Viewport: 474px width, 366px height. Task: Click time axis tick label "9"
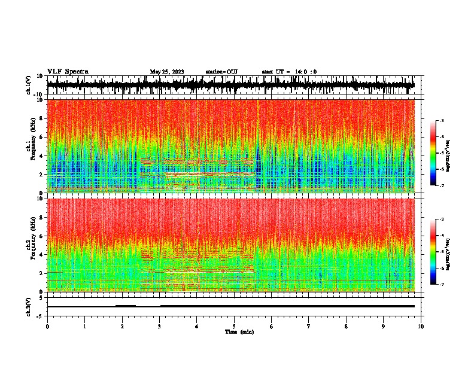point(383,327)
